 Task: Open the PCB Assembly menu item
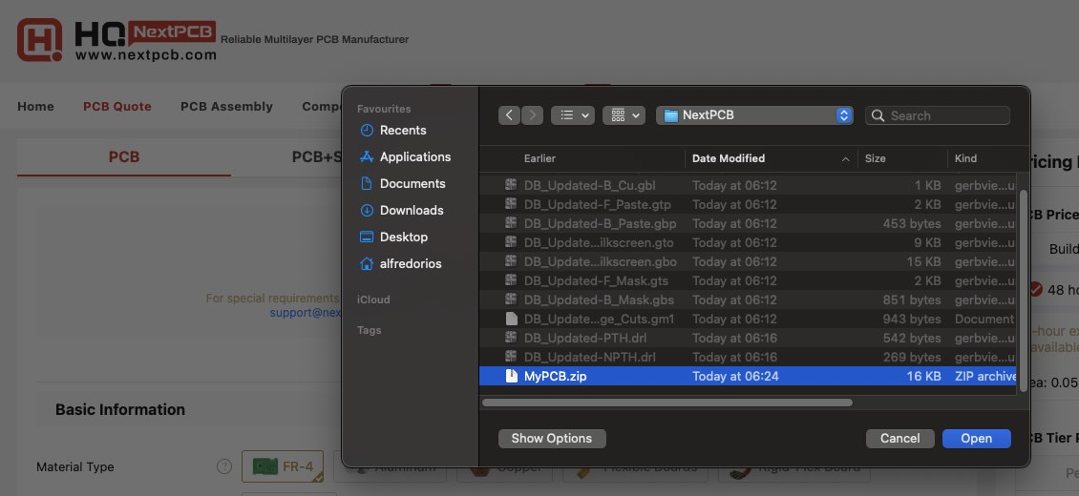tap(226, 107)
